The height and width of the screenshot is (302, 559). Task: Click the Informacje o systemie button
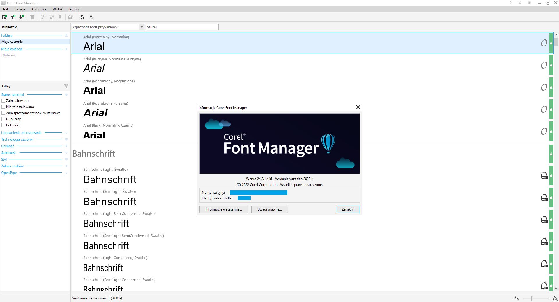point(224,209)
